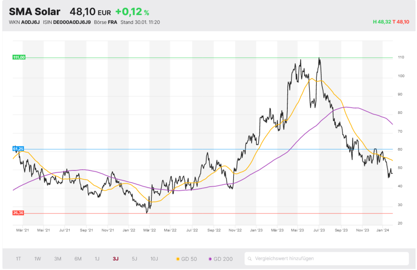Focus the Vergleichswert hinzufügen search field
The height and width of the screenshot is (270, 417).
(327, 259)
